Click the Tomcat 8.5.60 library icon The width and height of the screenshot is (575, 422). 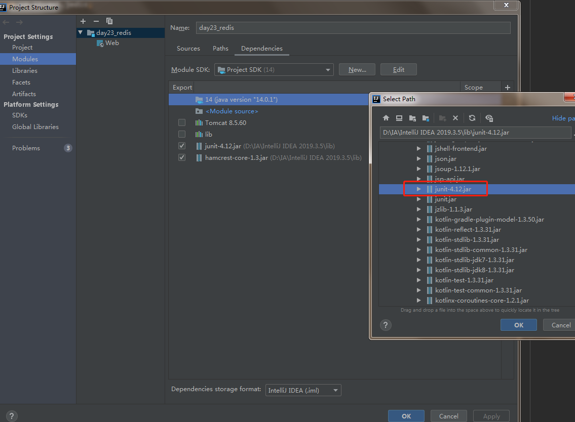pyautogui.click(x=199, y=123)
